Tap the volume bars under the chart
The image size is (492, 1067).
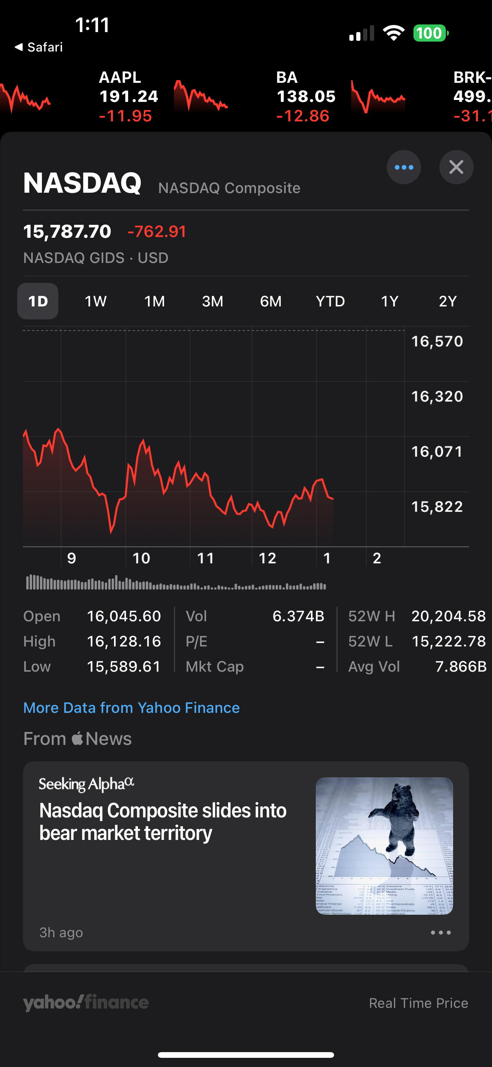(x=176, y=582)
